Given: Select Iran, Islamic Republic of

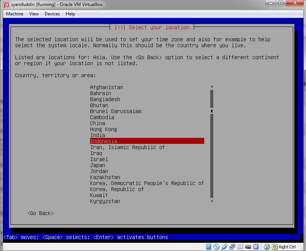Looking at the screenshot, I should pos(127,147).
